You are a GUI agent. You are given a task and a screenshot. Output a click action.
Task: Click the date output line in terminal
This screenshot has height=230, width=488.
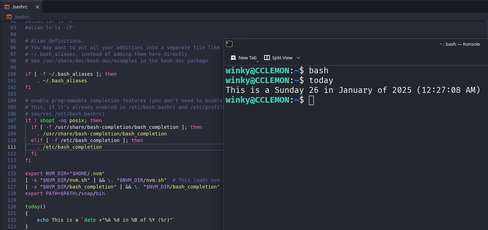click(353, 90)
